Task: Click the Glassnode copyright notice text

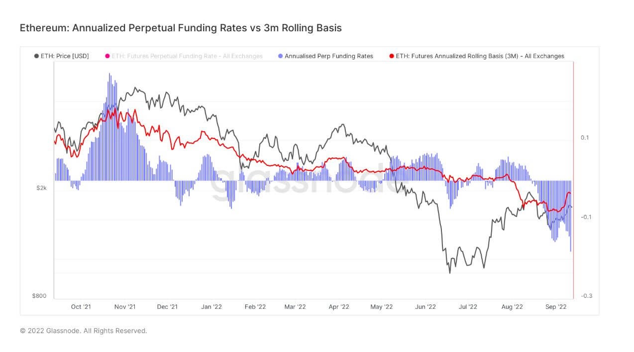Action: 84,331
